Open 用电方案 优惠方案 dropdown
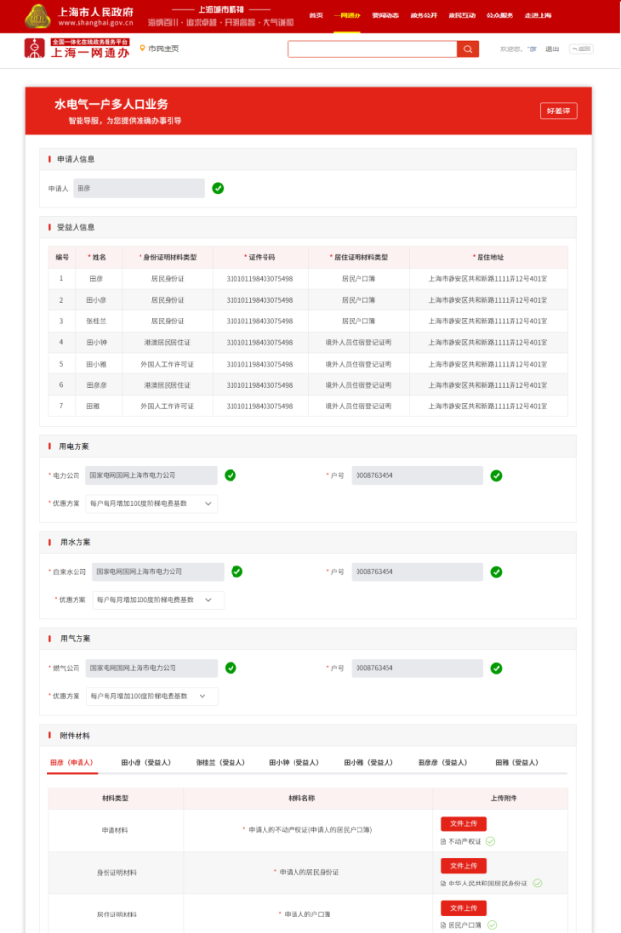Image resolution: width=621 pixels, height=933 pixels. click(x=151, y=504)
